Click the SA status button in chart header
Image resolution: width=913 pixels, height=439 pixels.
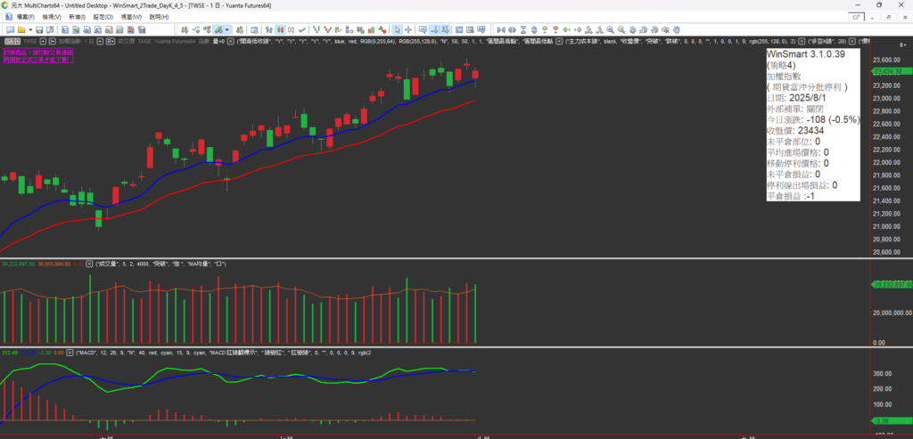click(12, 41)
